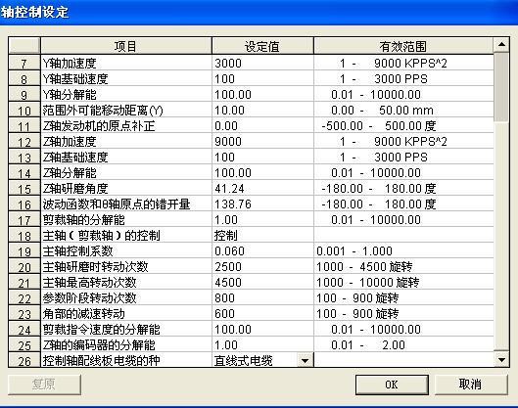The height and width of the screenshot is (408, 518).
Task: Select row header number 22
Action: point(24,298)
